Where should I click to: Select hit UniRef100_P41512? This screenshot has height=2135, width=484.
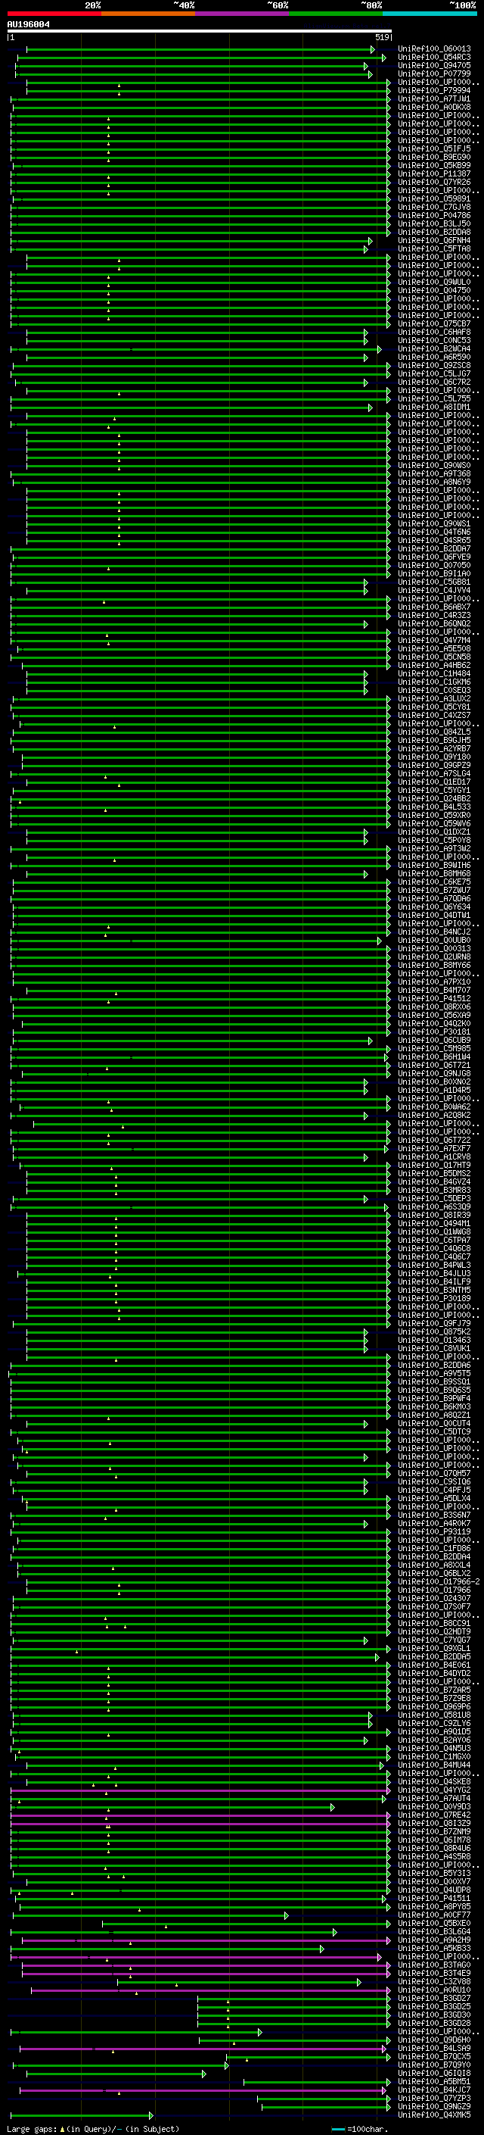tap(434, 999)
